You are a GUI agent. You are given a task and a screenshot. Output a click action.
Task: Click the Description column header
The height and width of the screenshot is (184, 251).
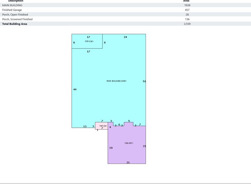pos(16,1)
